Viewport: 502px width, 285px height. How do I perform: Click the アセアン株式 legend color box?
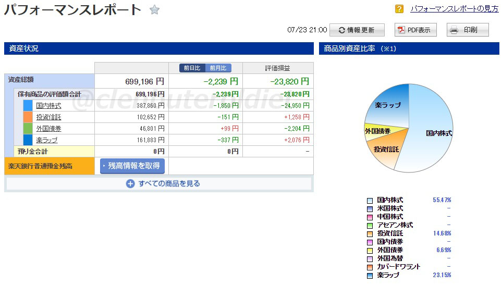[370, 226]
